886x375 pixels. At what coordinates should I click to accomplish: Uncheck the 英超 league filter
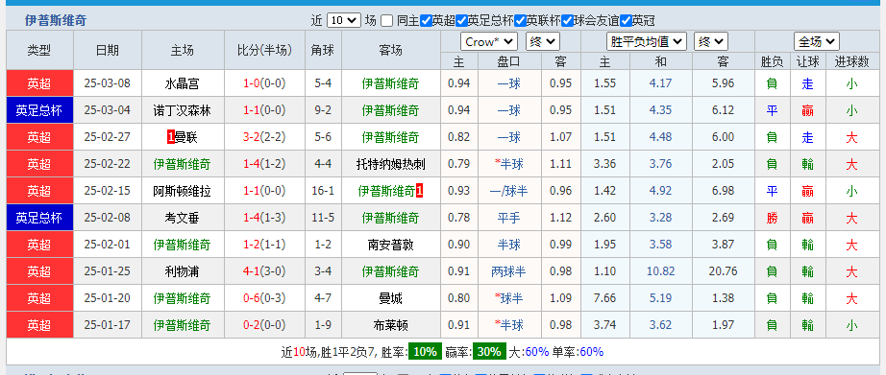coord(426,21)
